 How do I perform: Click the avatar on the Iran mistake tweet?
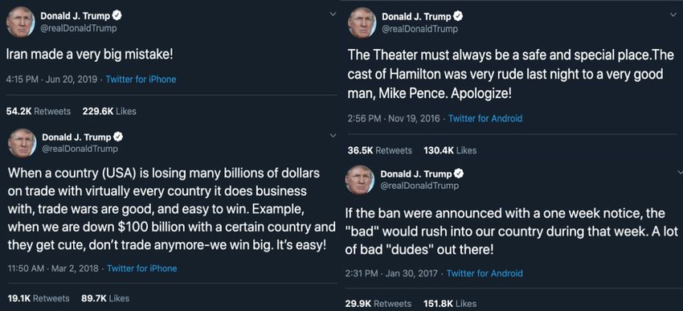pyautogui.click(x=20, y=23)
